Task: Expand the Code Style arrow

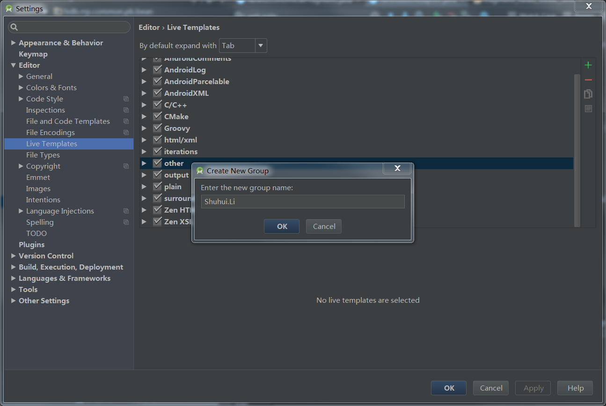Action: (21, 99)
